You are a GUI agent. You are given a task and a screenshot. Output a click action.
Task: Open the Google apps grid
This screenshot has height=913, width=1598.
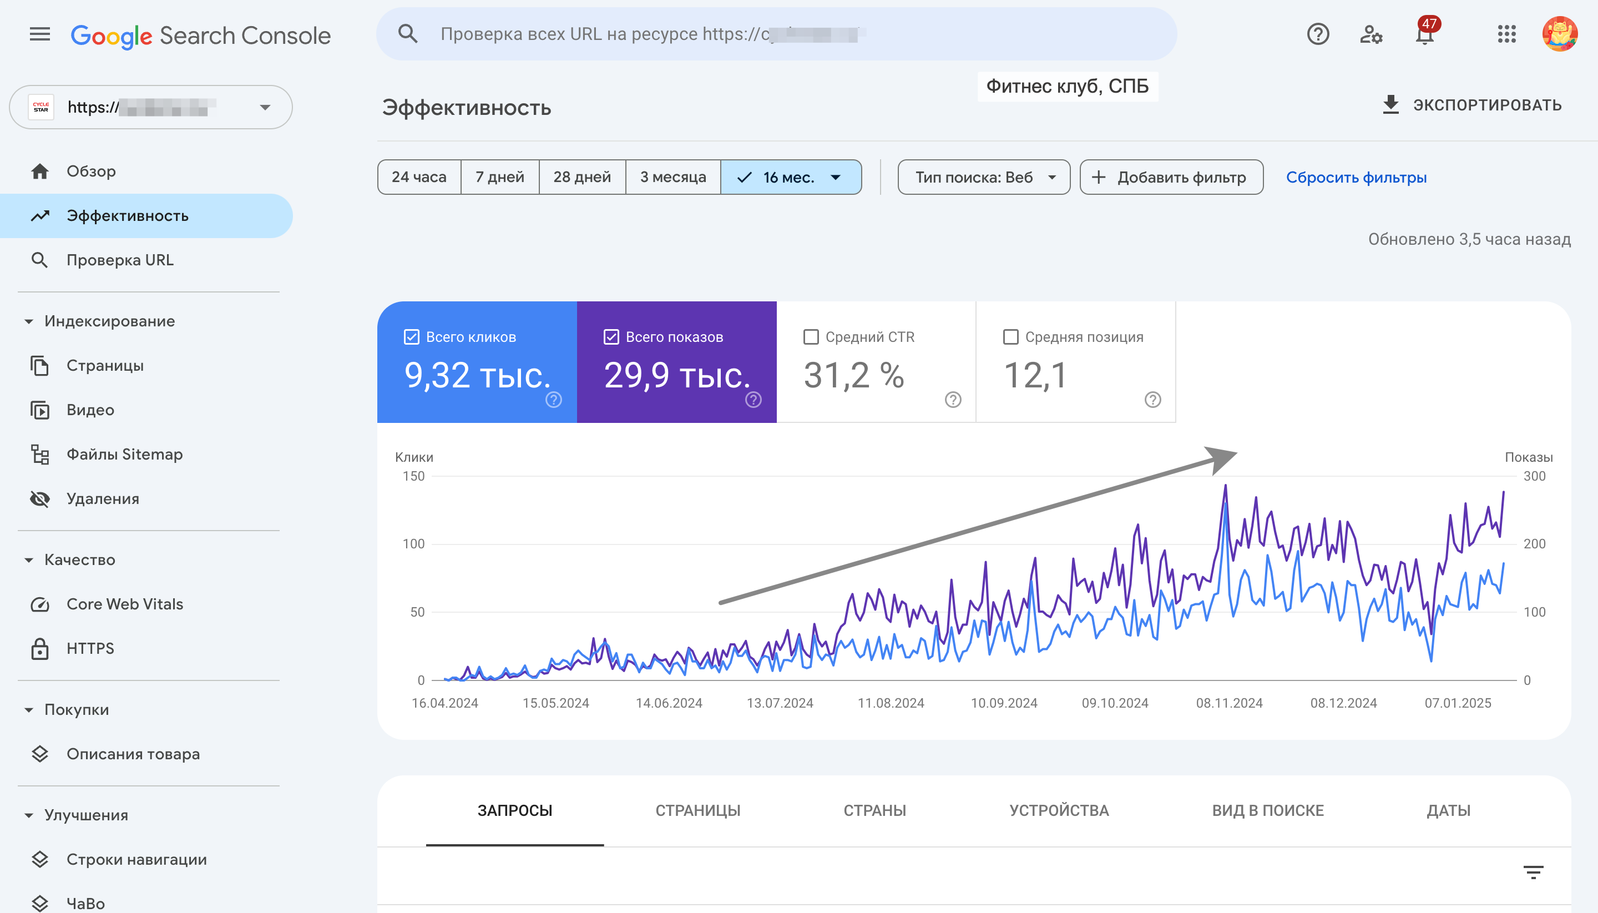tap(1506, 34)
